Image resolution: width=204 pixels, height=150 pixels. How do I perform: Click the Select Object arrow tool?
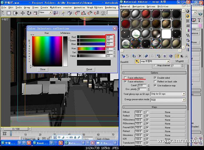(3, 13)
